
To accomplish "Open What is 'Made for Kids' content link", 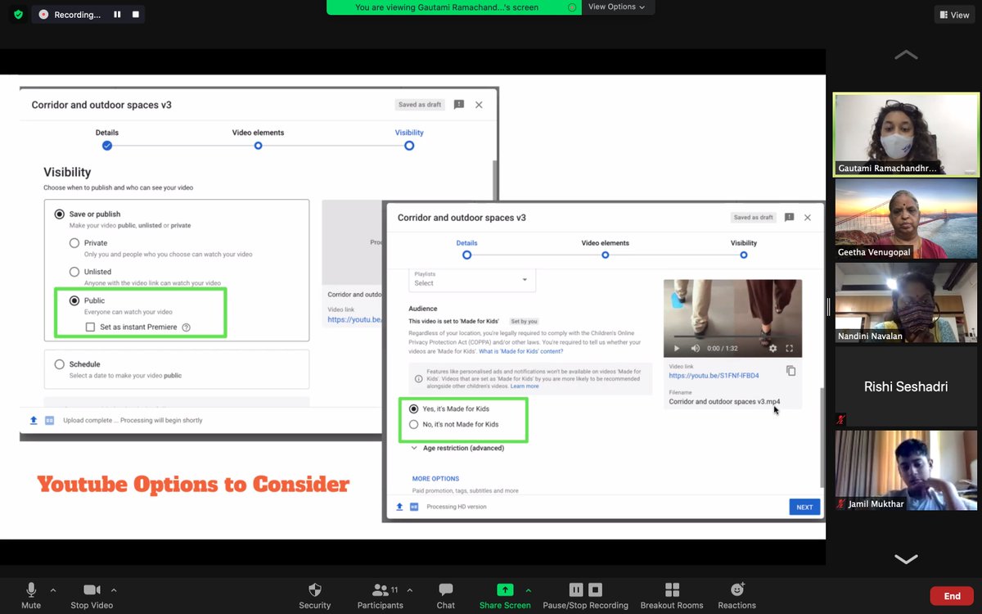I will coord(520,351).
